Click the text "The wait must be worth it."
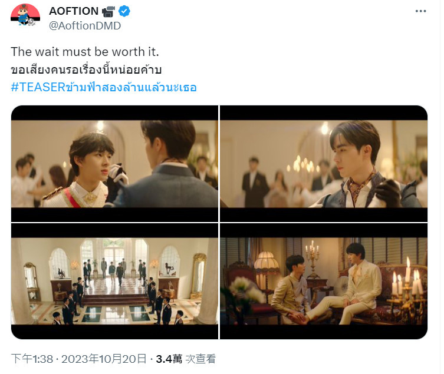444x374 pixels. (85, 52)
